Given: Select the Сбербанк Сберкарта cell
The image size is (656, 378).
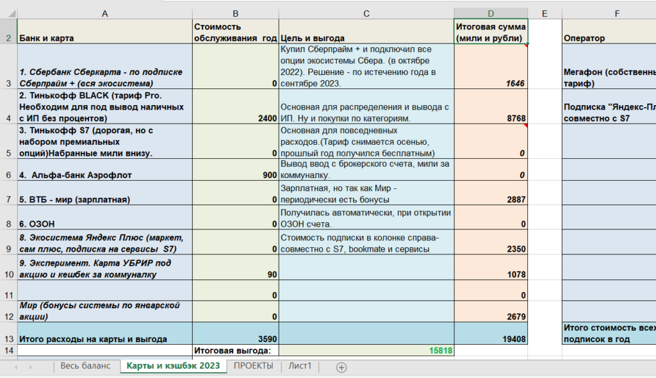Looking at the screenshot, I should (104, 66).
